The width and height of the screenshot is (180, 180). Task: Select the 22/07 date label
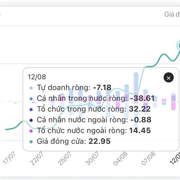click(x=37, y=158)
